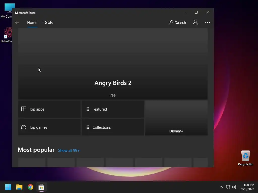This screenshot has width=258, height=193.
Task: Open the Home tab
Action: 32,22
